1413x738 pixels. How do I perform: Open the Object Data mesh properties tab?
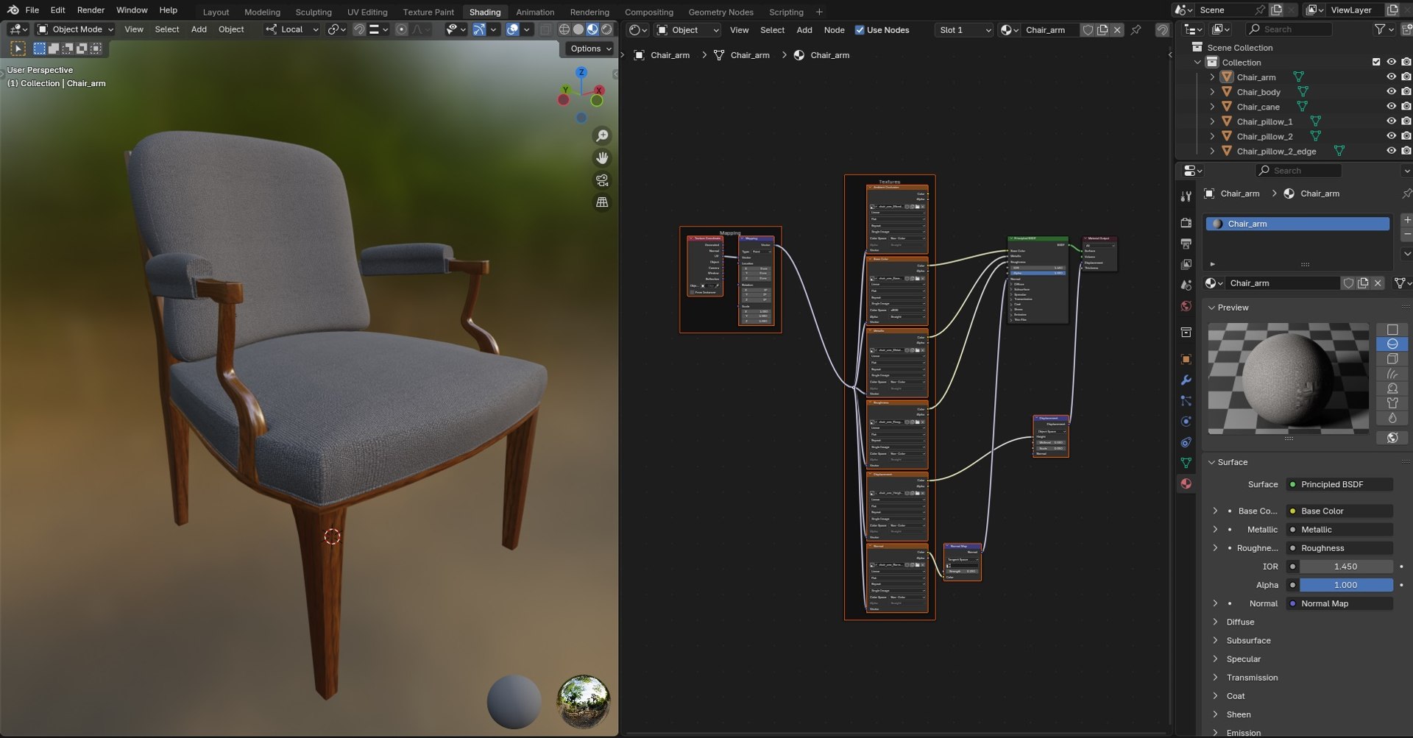[1186, 463]
